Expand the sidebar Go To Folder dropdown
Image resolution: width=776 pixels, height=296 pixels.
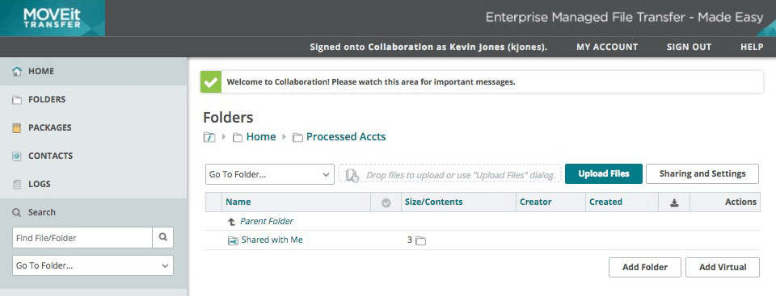click(92, 265)
